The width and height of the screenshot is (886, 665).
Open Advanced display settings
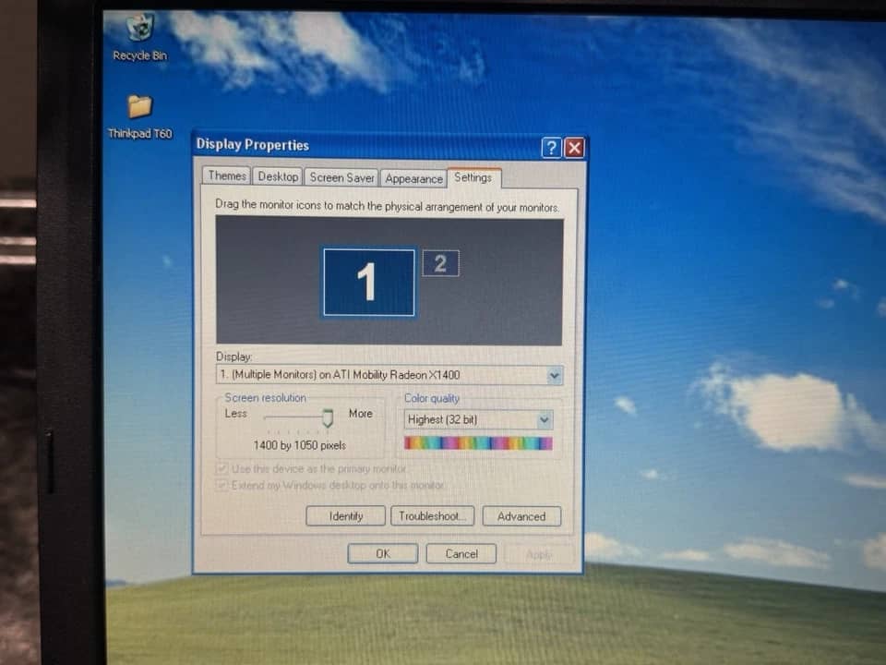pos(521,517)
